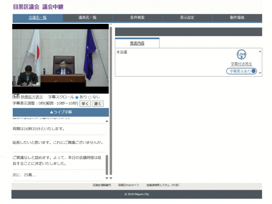272x204 pixels.
Task: Click the 早く caption timing button
Action: [85, 104]
